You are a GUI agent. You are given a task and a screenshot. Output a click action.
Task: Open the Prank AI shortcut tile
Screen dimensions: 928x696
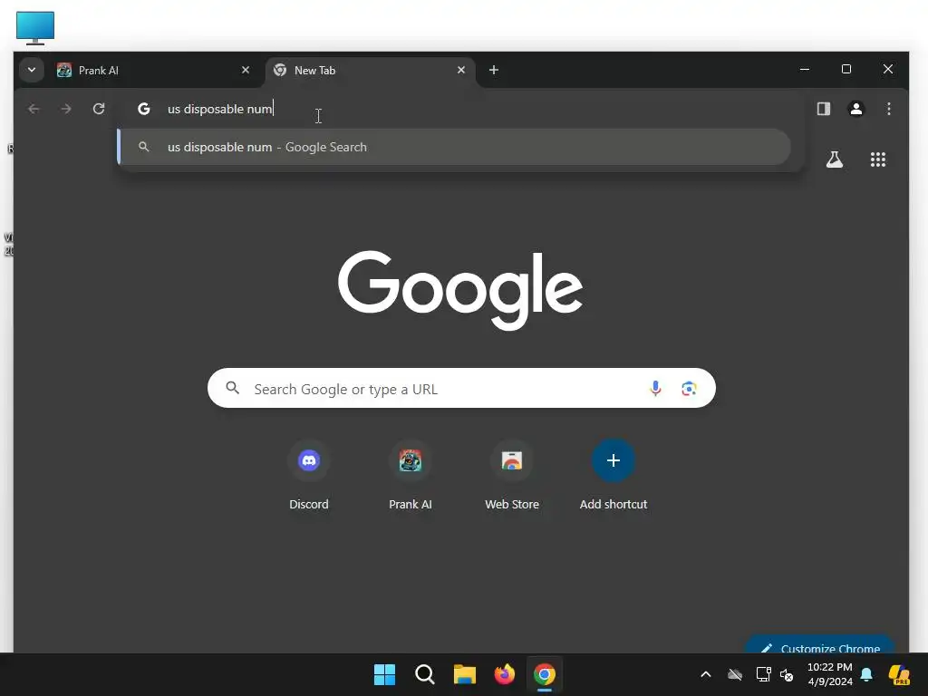point(411,475)
